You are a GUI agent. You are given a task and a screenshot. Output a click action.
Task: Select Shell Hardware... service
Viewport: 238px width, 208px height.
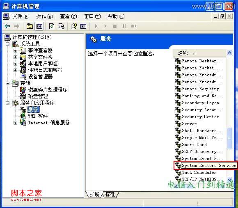click(202, 130)
